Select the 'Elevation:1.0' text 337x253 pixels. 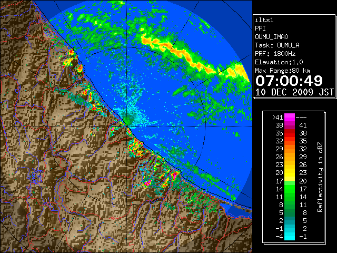279,62
